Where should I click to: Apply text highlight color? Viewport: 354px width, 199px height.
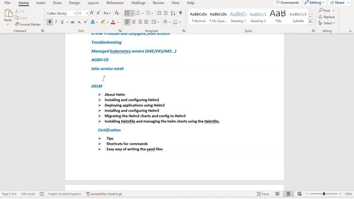click(x=103, y=22)
